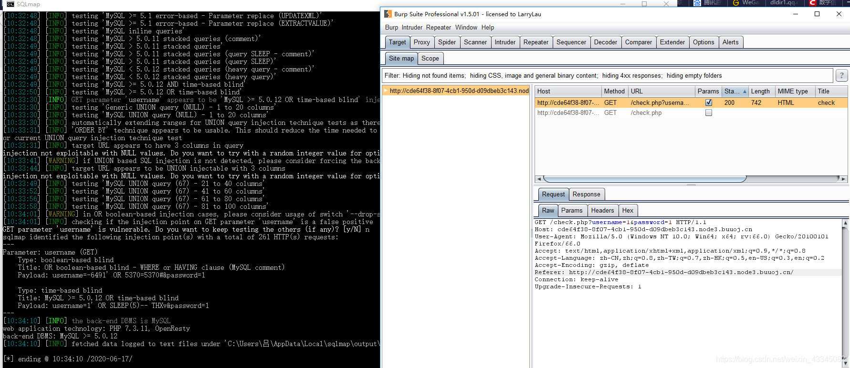
Task: Show the Hex request view
Action: [x=628, y=210]
